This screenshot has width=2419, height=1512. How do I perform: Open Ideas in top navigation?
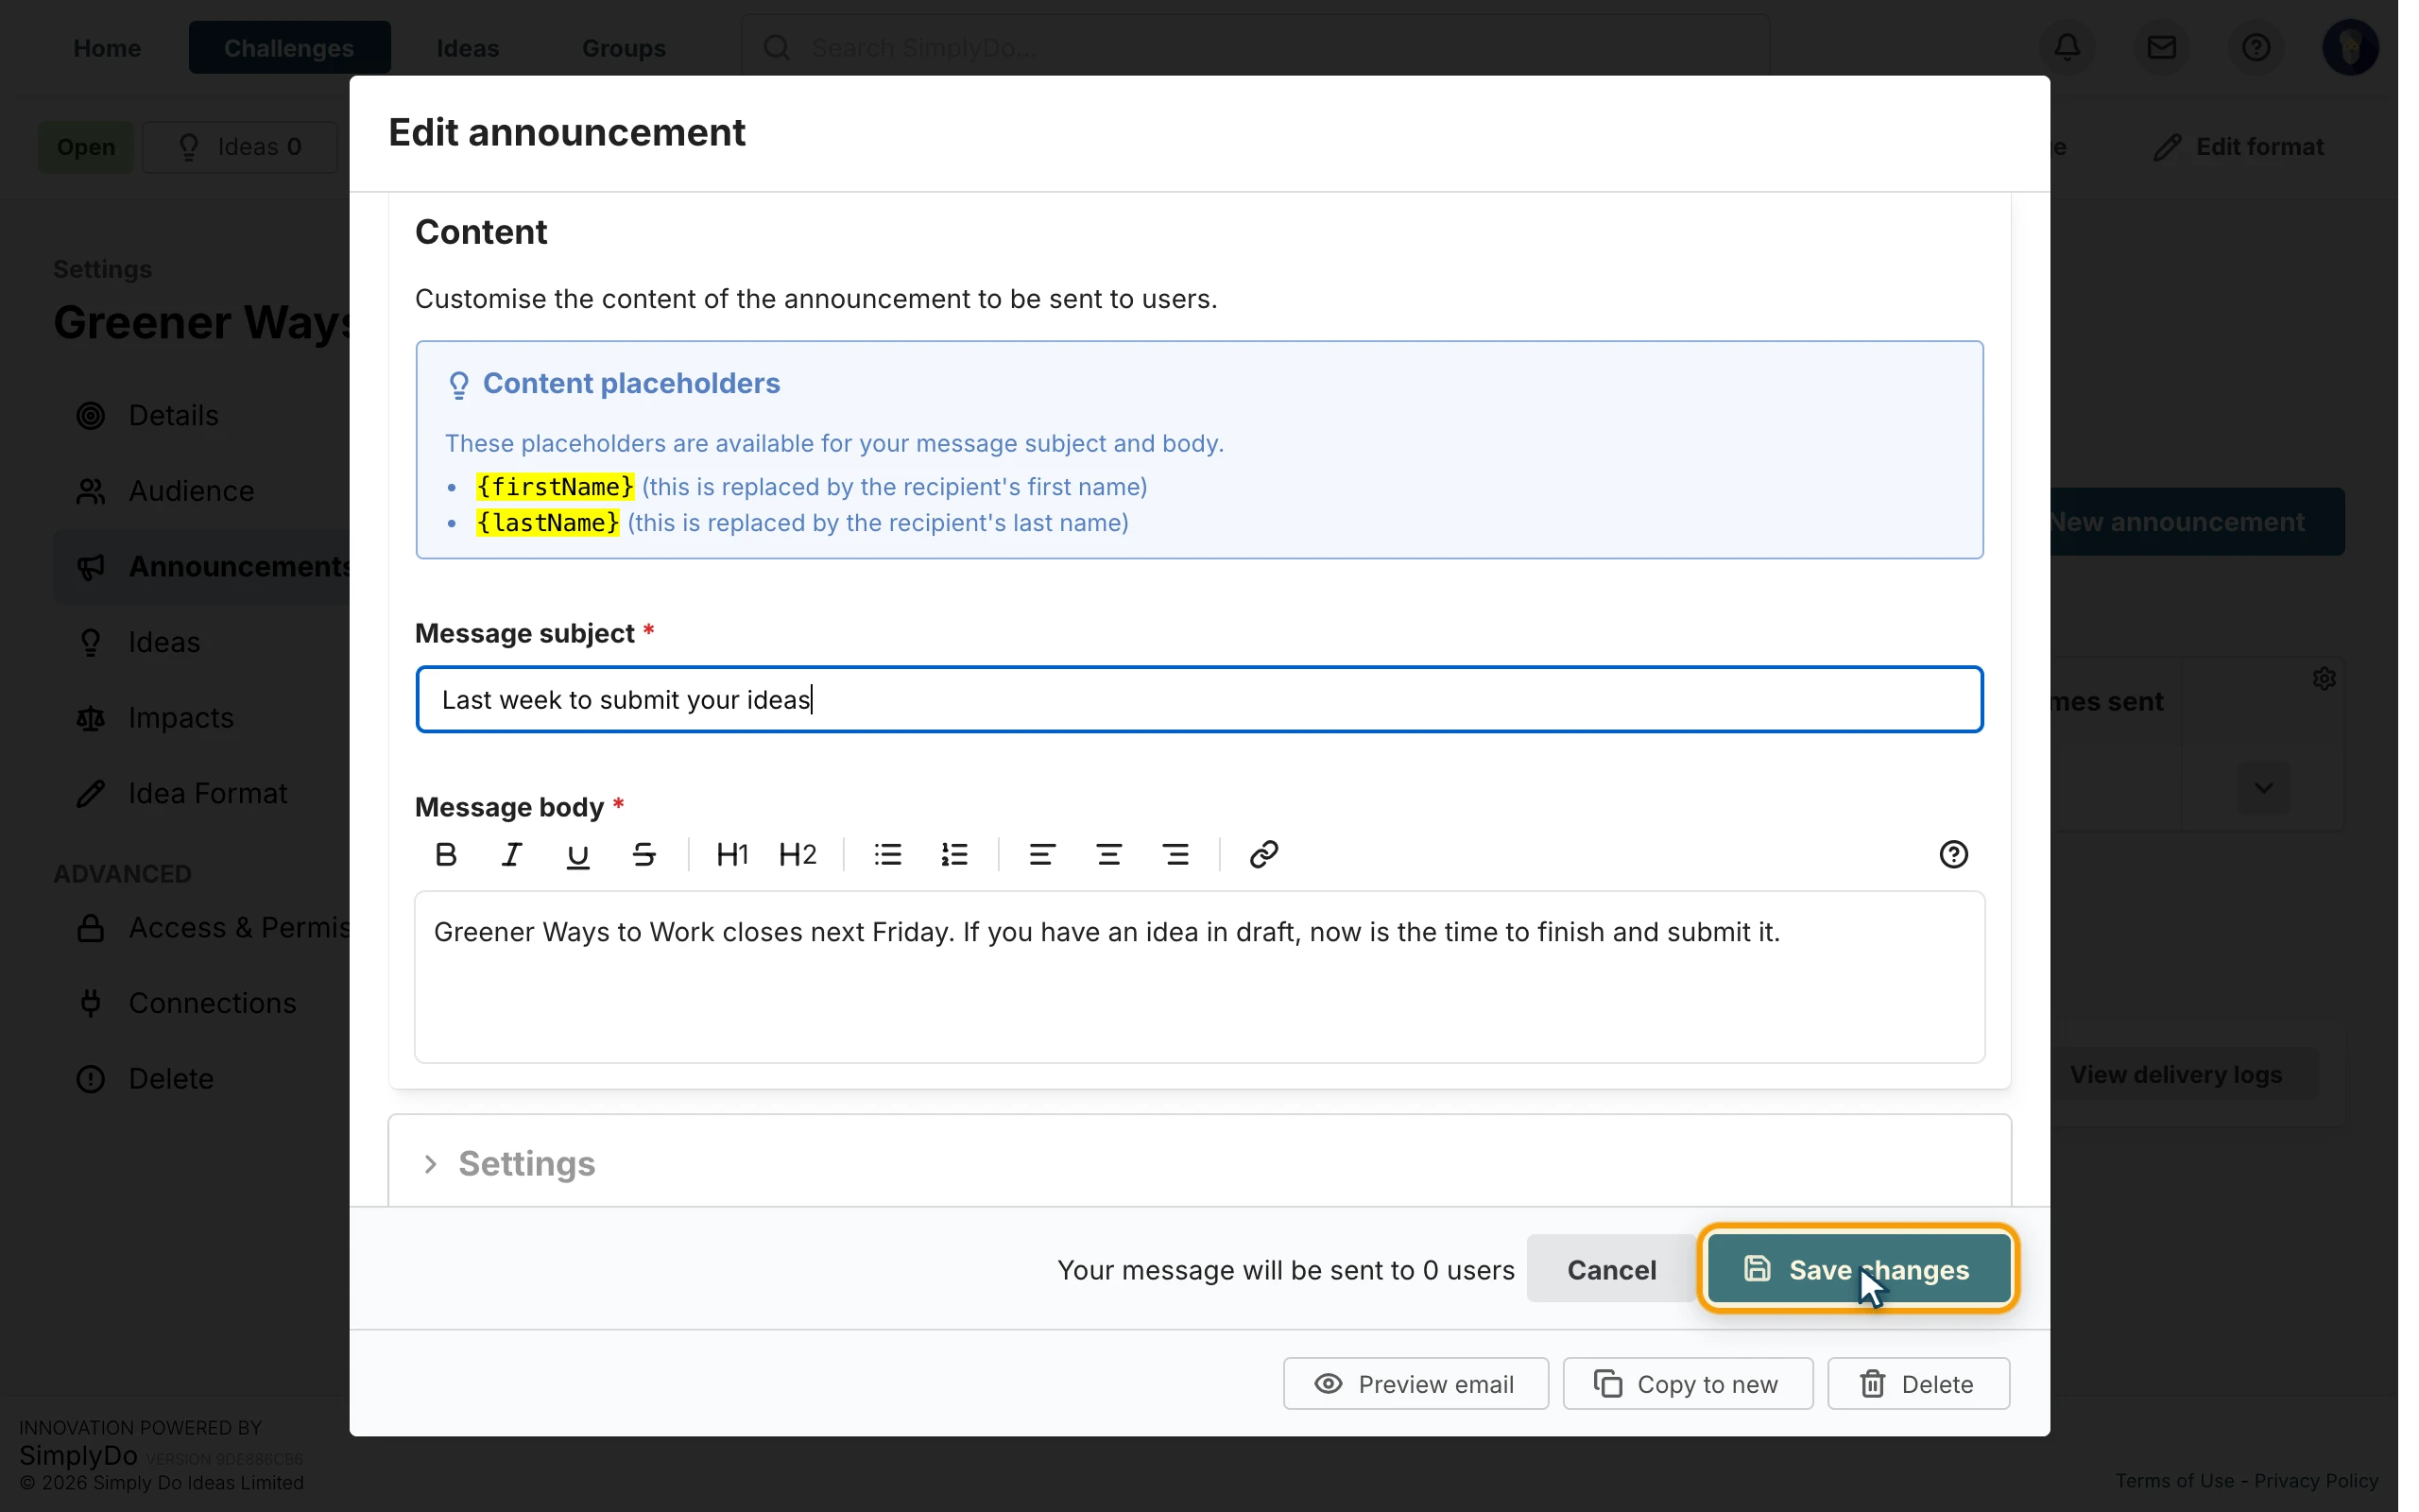click(x=468, y=48)
